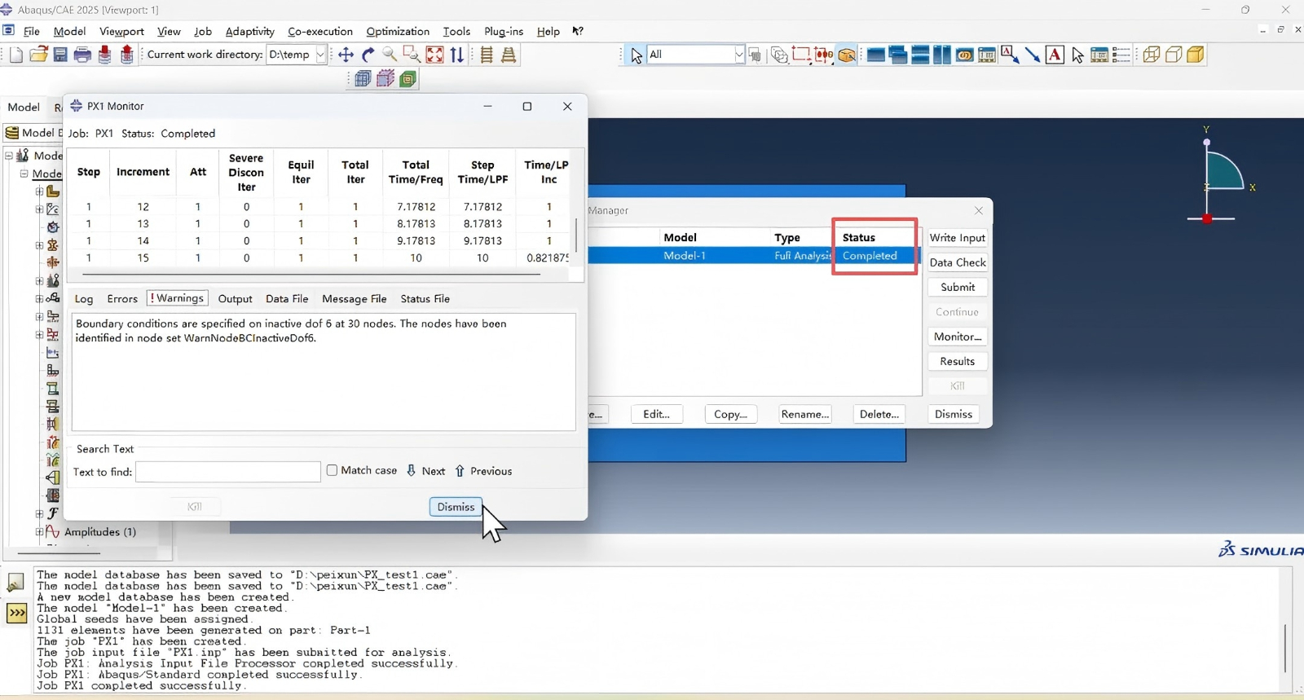This screenshot has width=1304, height=700.
Task: Click the Dismiss button in PX1 Monitor
Action: click(456, 507)
